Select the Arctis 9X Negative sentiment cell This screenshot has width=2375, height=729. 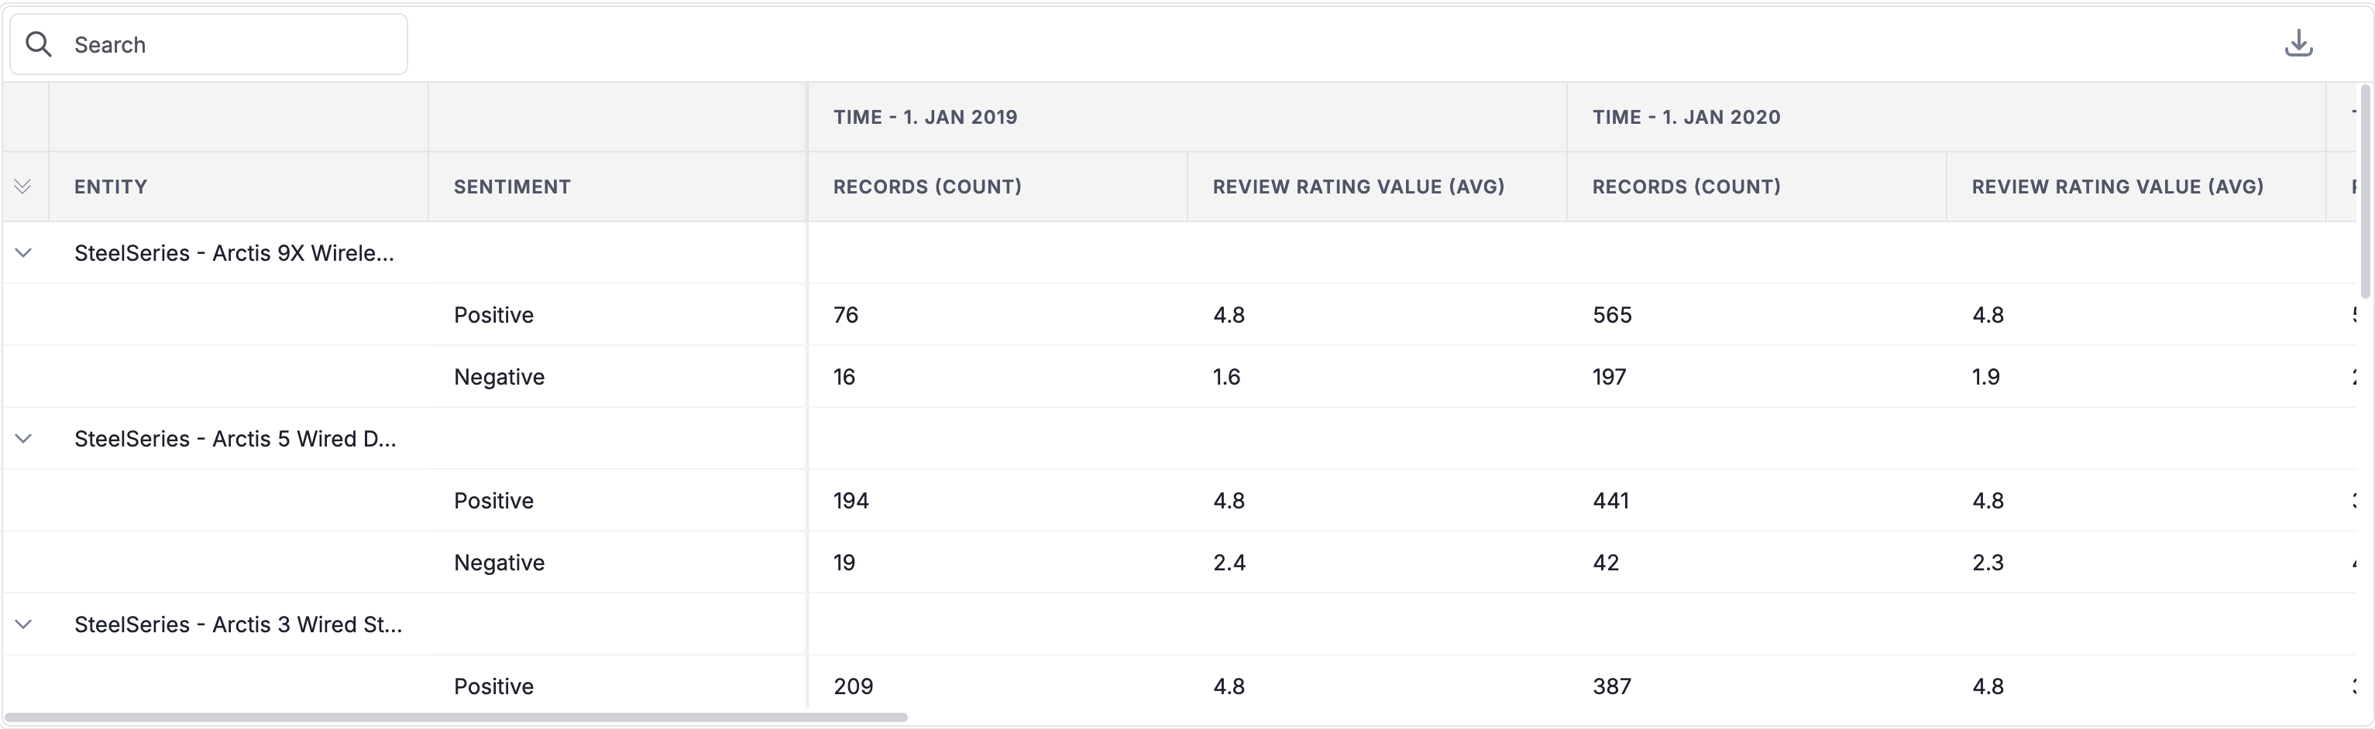coord(499,377)
